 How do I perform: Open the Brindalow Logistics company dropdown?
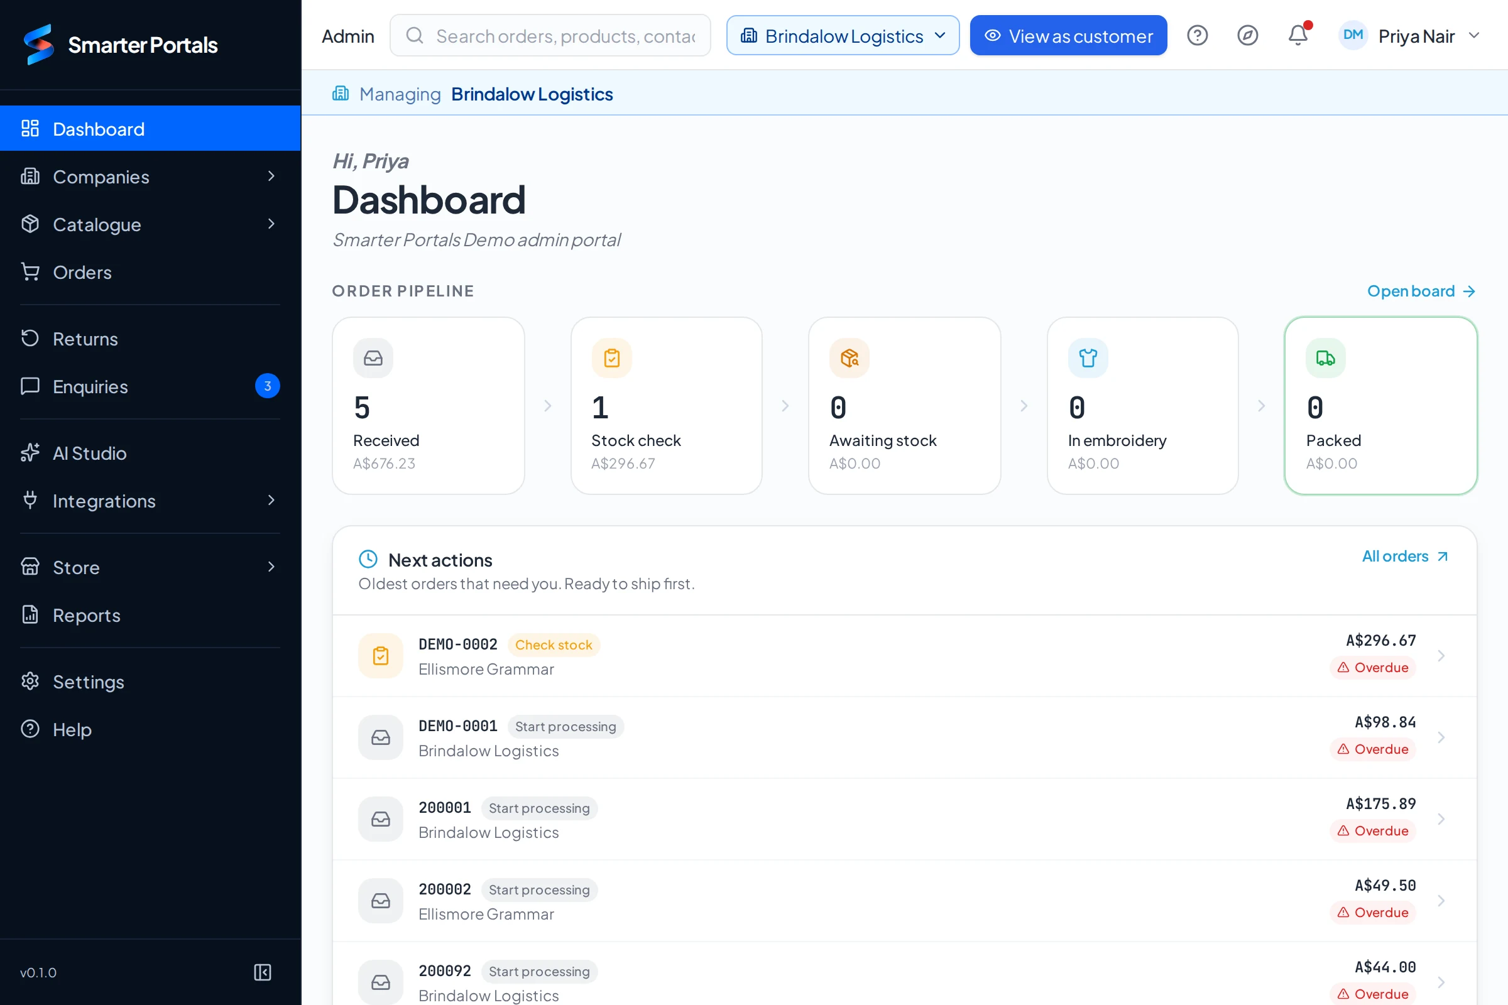point(843,35)
